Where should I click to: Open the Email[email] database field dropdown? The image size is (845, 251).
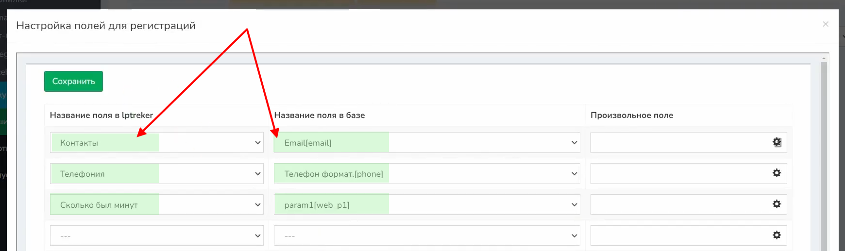coord(426,143)
